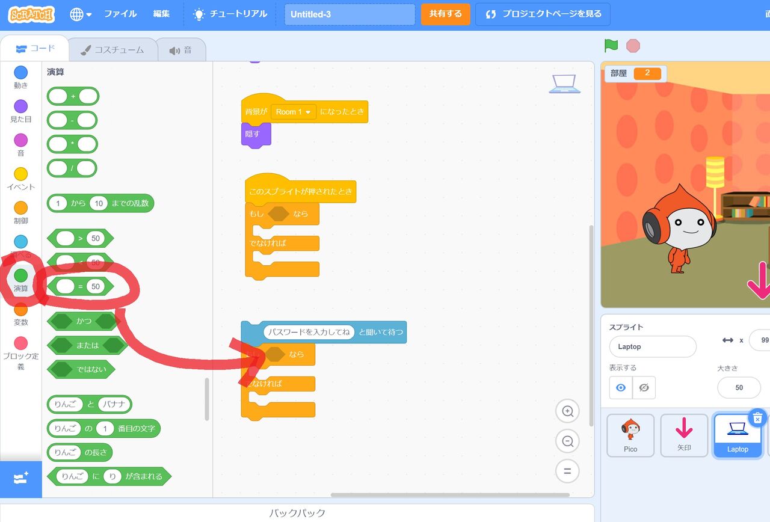Click the Scratch logo

tap(31, 14)
